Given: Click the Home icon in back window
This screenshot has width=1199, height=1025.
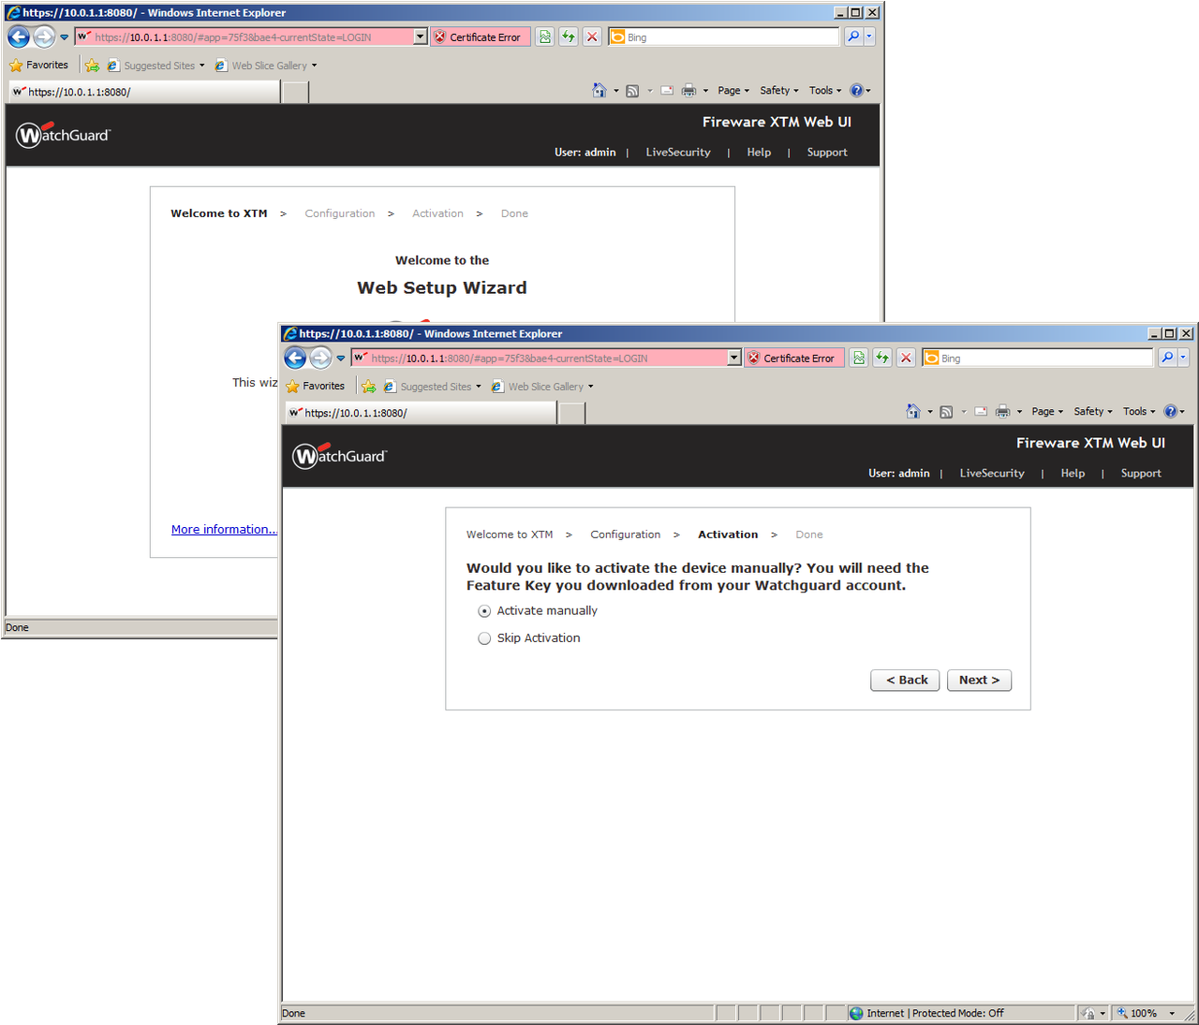Looking at the screenshot, I should point(599,91).
